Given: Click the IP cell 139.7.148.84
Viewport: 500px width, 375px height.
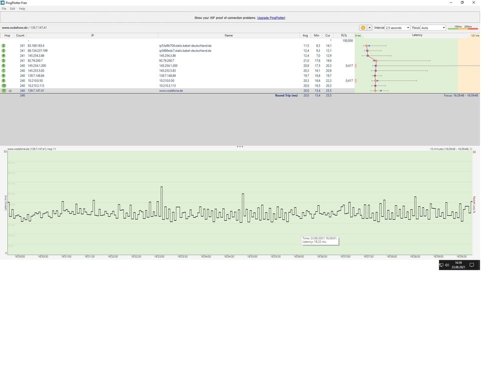Looking at the screenshot, I should [x=36, y=76].
